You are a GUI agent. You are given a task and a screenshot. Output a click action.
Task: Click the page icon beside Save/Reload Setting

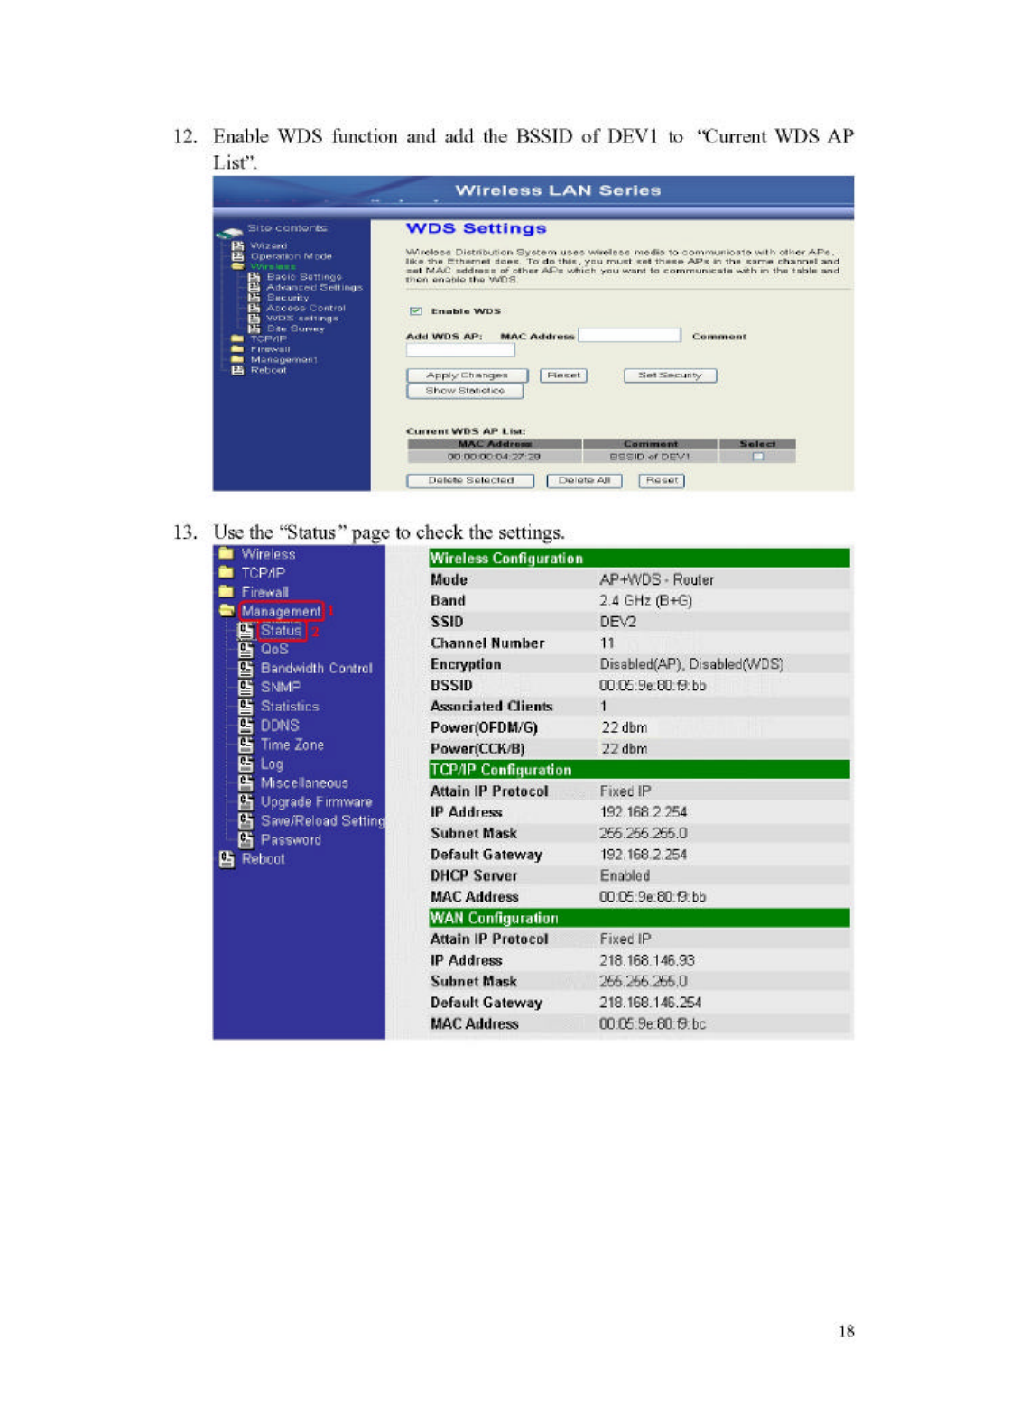click(245, 820)
